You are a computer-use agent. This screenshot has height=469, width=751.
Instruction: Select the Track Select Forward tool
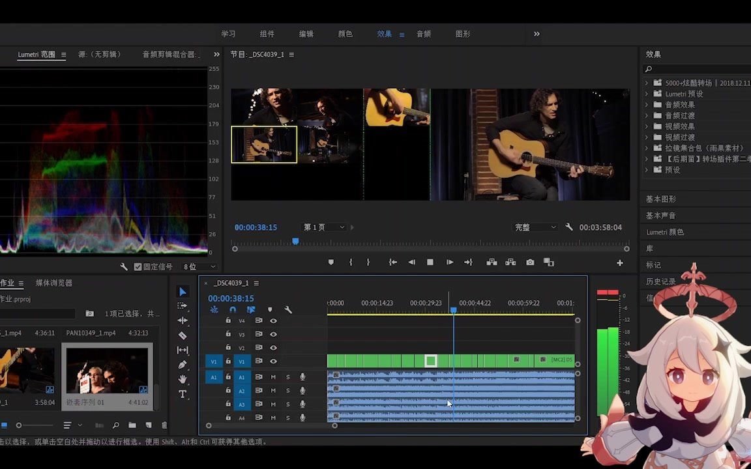[x=182, y=306]
